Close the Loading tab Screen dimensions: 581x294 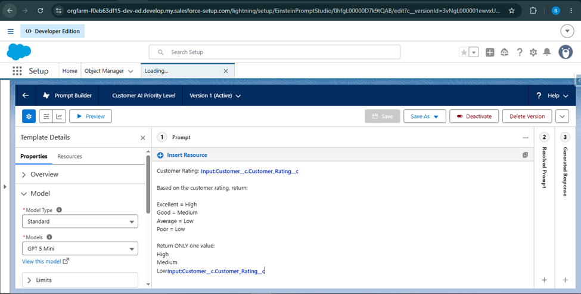point(226,71)
